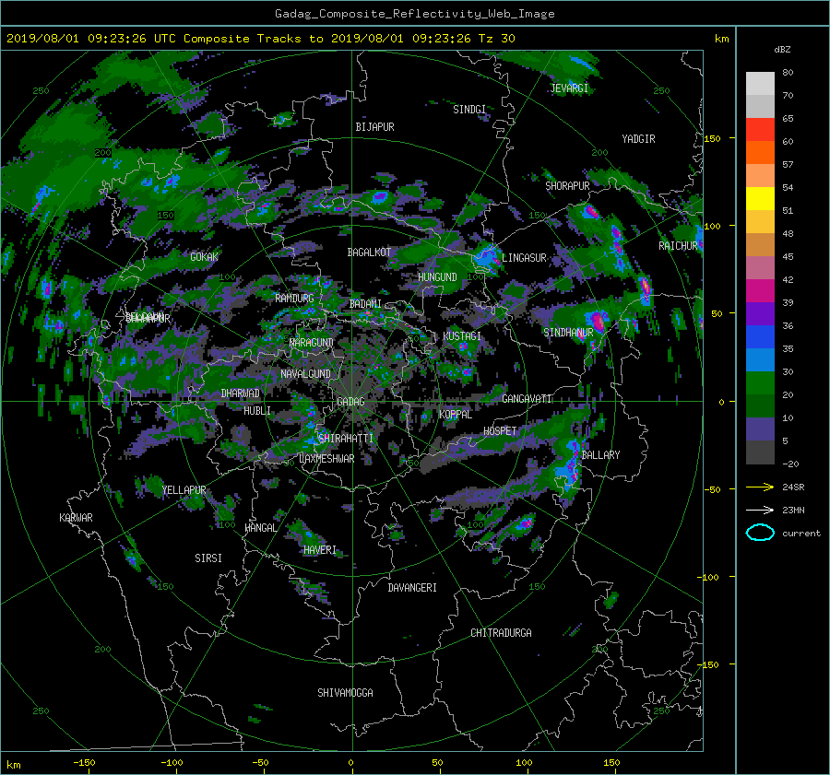Viewport: 830px width, 775px height.
Task: Click the storm cell west of Ballary
Action: tap(568, 466)
